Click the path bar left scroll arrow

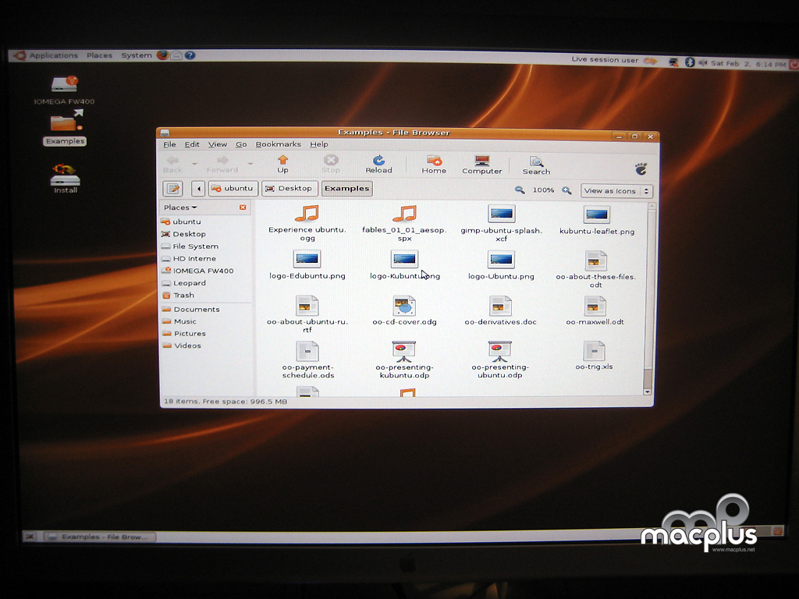tap(199, 189)
